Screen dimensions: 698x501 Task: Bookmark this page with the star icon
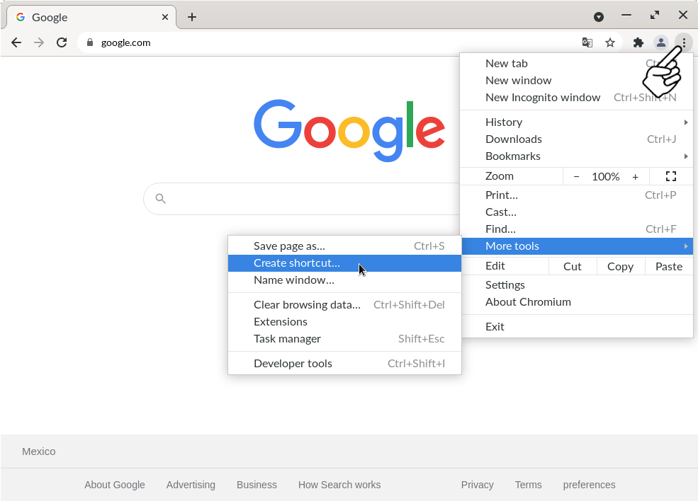(610, 42)
